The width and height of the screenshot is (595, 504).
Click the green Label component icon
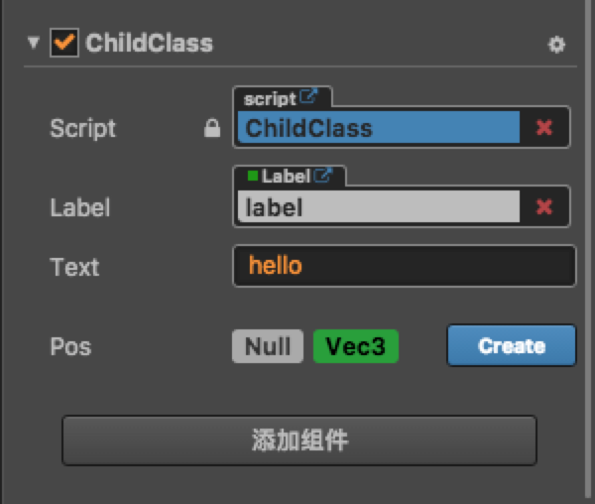[253, 177]
